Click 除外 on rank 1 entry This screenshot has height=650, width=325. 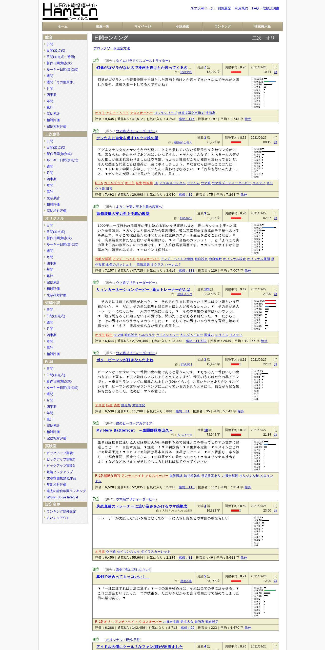coord(248,119)
